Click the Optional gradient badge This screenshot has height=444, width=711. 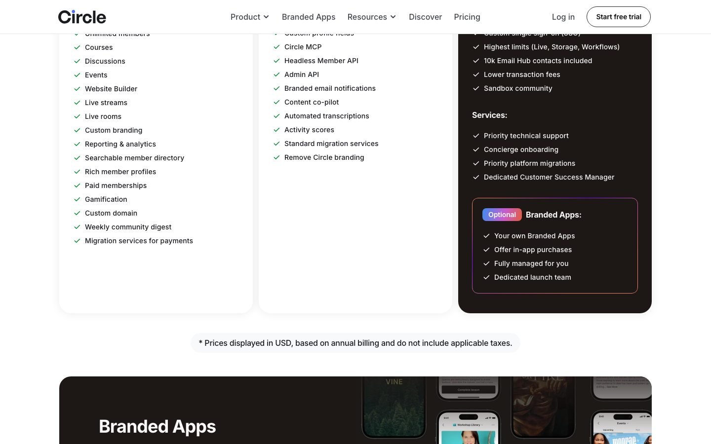pos(502,215)
